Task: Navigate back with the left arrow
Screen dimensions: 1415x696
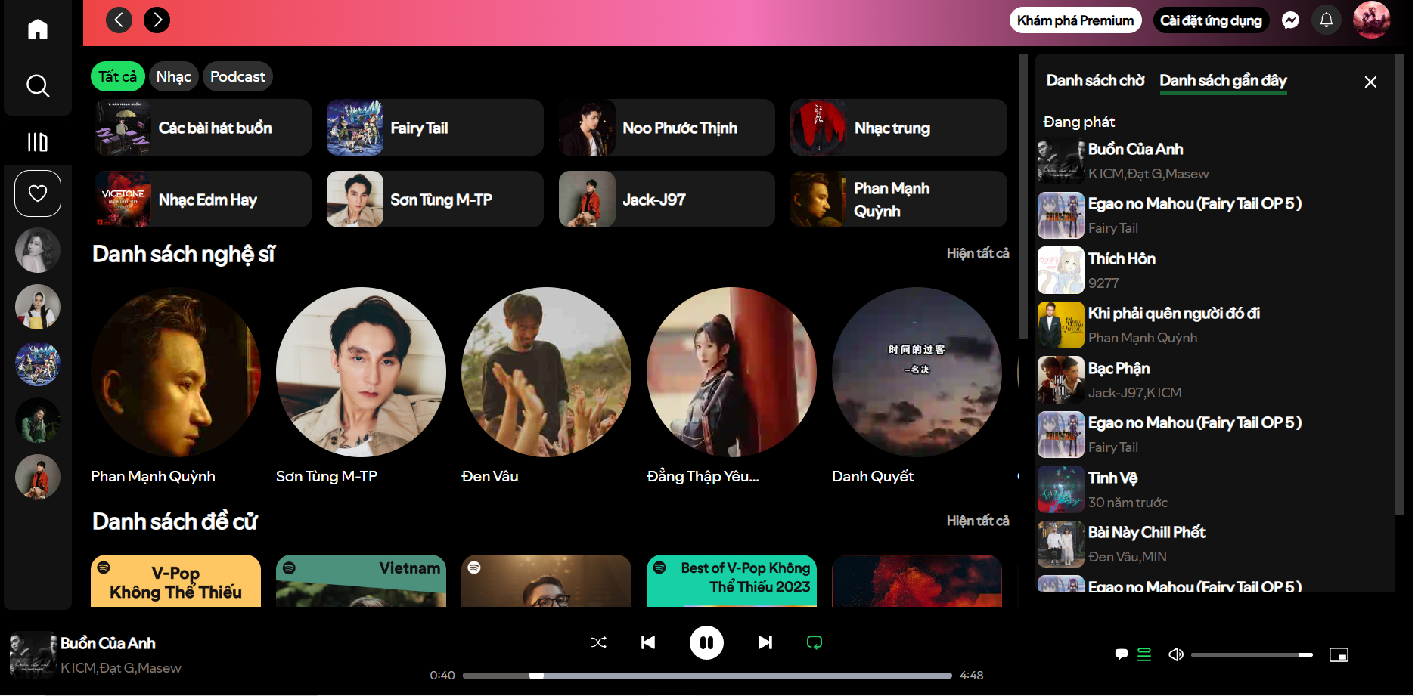Action: (119, 20)
